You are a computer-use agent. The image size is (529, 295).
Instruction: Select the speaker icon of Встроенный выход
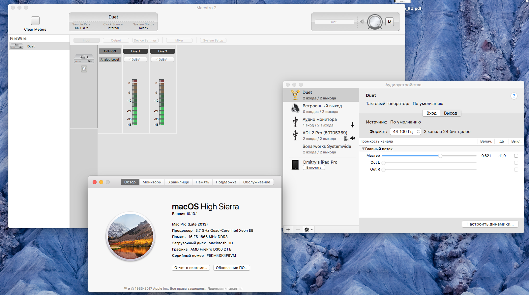coord(295,108)
